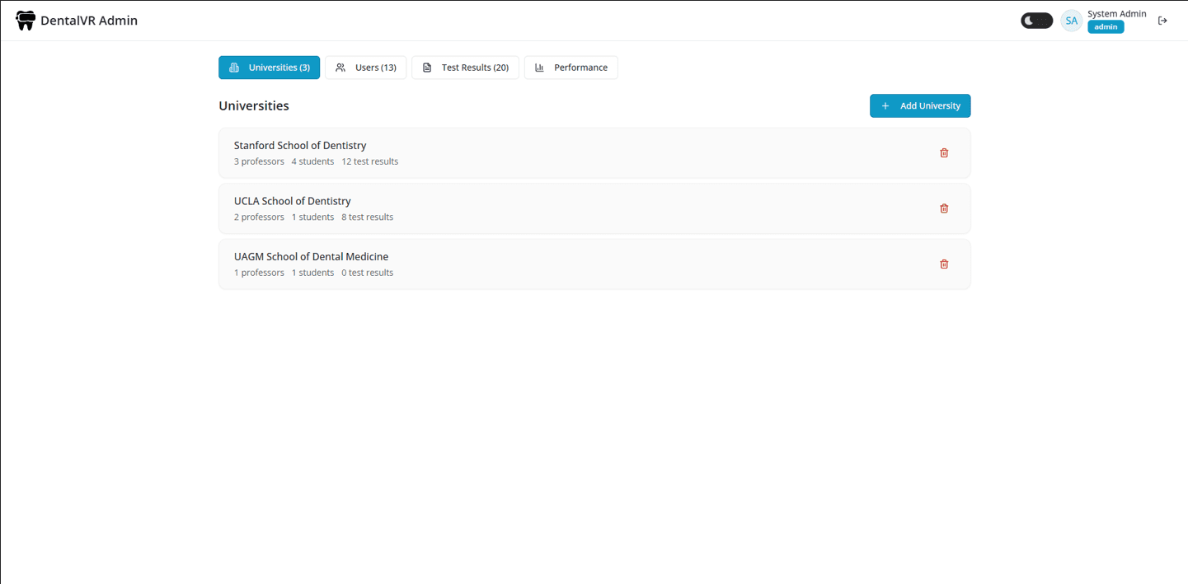Delete UCLA School of Dentistry via trash icon
Viewport: 1188px width, 584px height.
(x=944, y=208)
